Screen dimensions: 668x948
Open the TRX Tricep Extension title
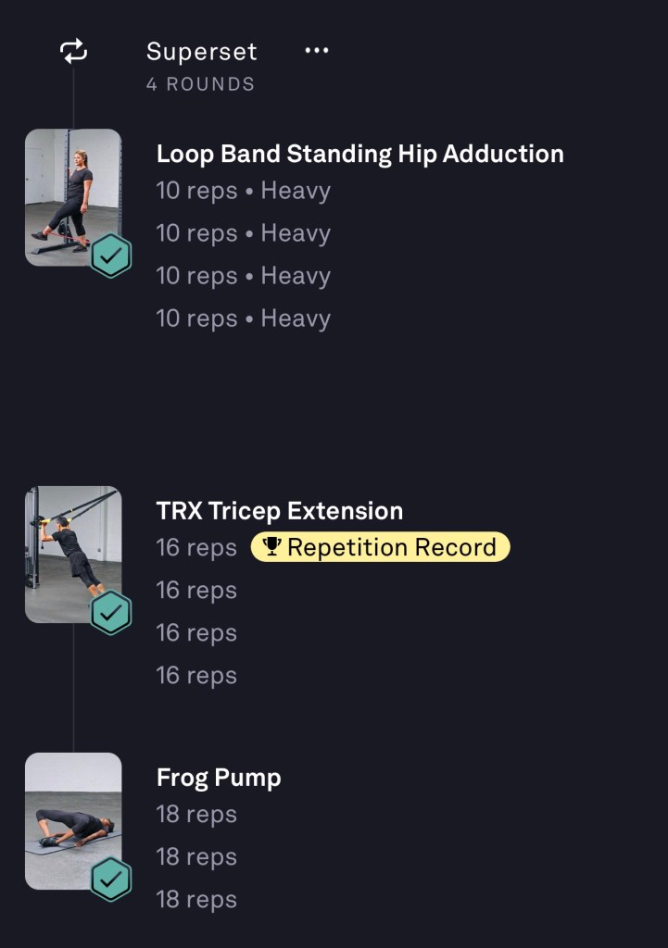(279, 511)
